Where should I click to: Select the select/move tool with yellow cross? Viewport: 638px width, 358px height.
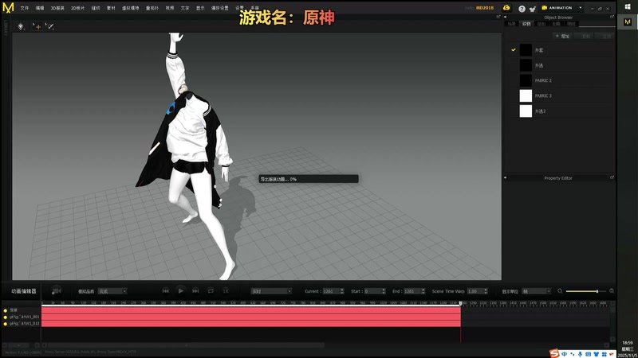(37, 26)
